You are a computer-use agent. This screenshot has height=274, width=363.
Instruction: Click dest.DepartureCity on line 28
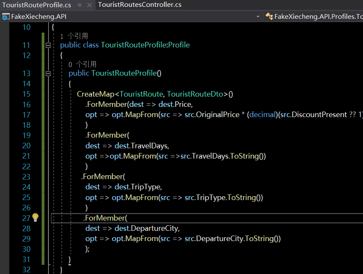pyautogui.click(x=147, y=228)
